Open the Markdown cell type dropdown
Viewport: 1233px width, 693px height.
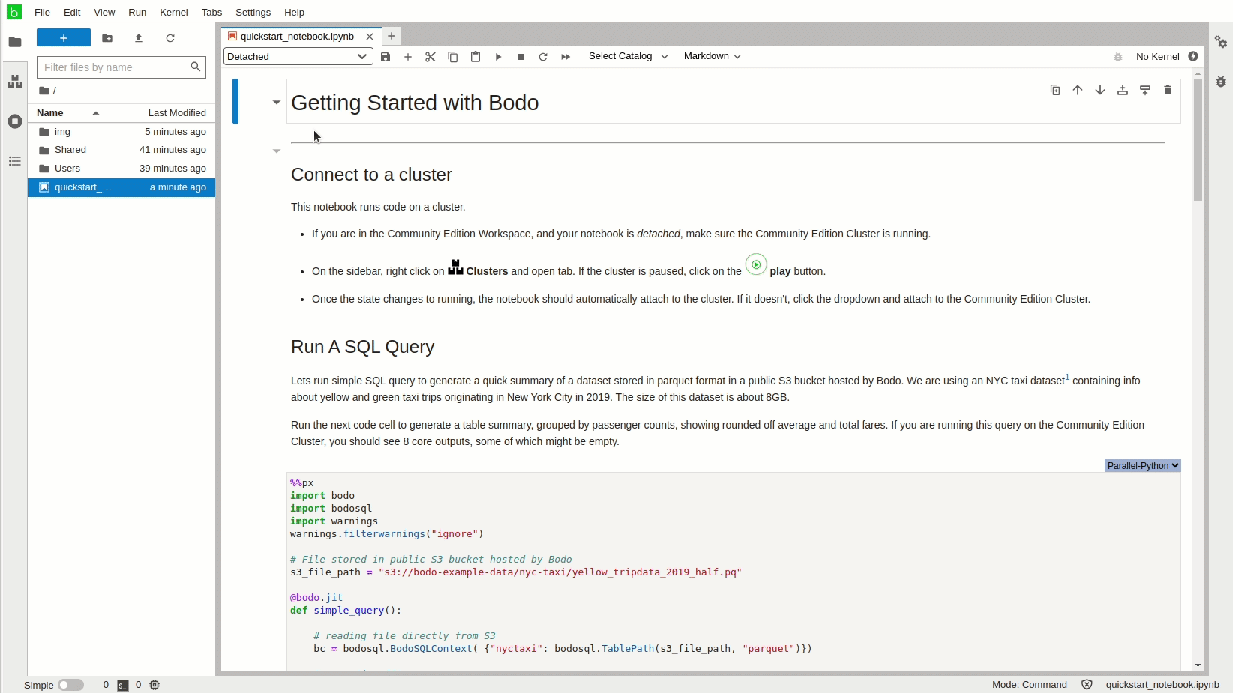[712, 57]
